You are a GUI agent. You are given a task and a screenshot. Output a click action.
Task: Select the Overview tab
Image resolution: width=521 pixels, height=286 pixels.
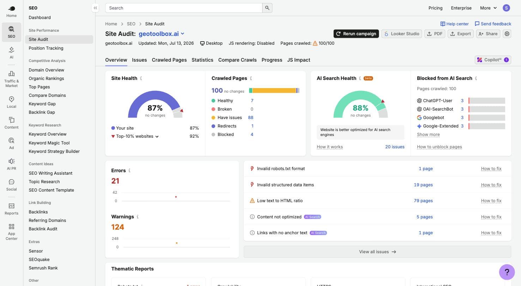pos(116,60)
